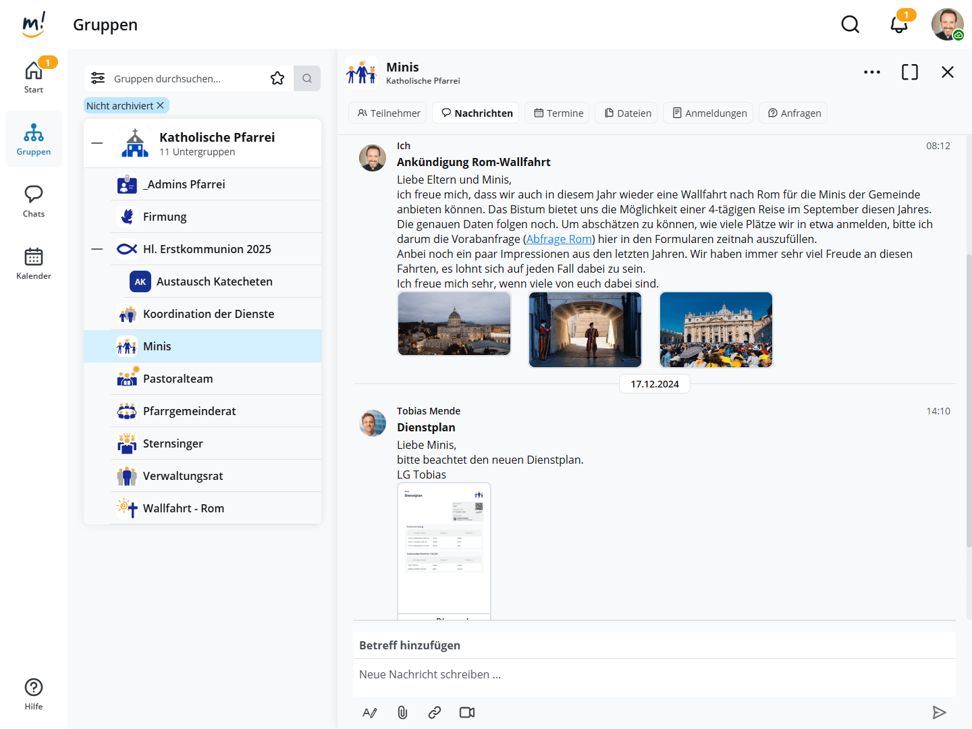The height and width of the screenshot is (729, 972).
Task: Collapse the Hl. Erstkommunion 2025 subgroup
Action: pos(97,249)
